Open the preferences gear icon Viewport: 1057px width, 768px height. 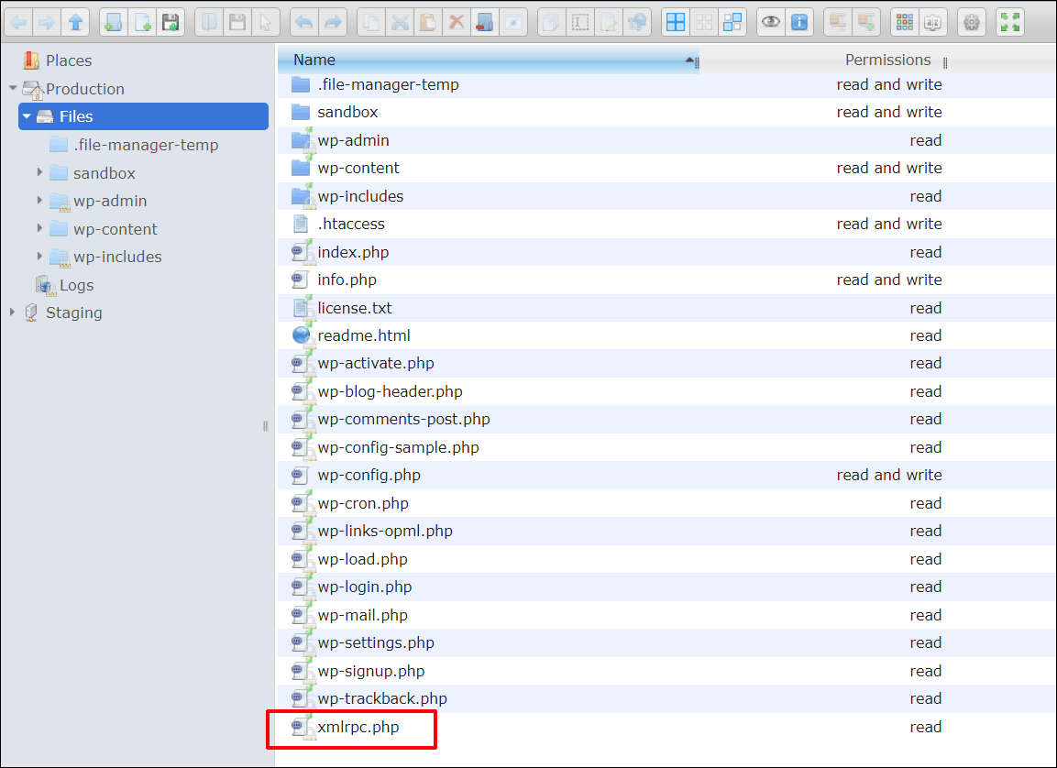[x=972, y=23]
